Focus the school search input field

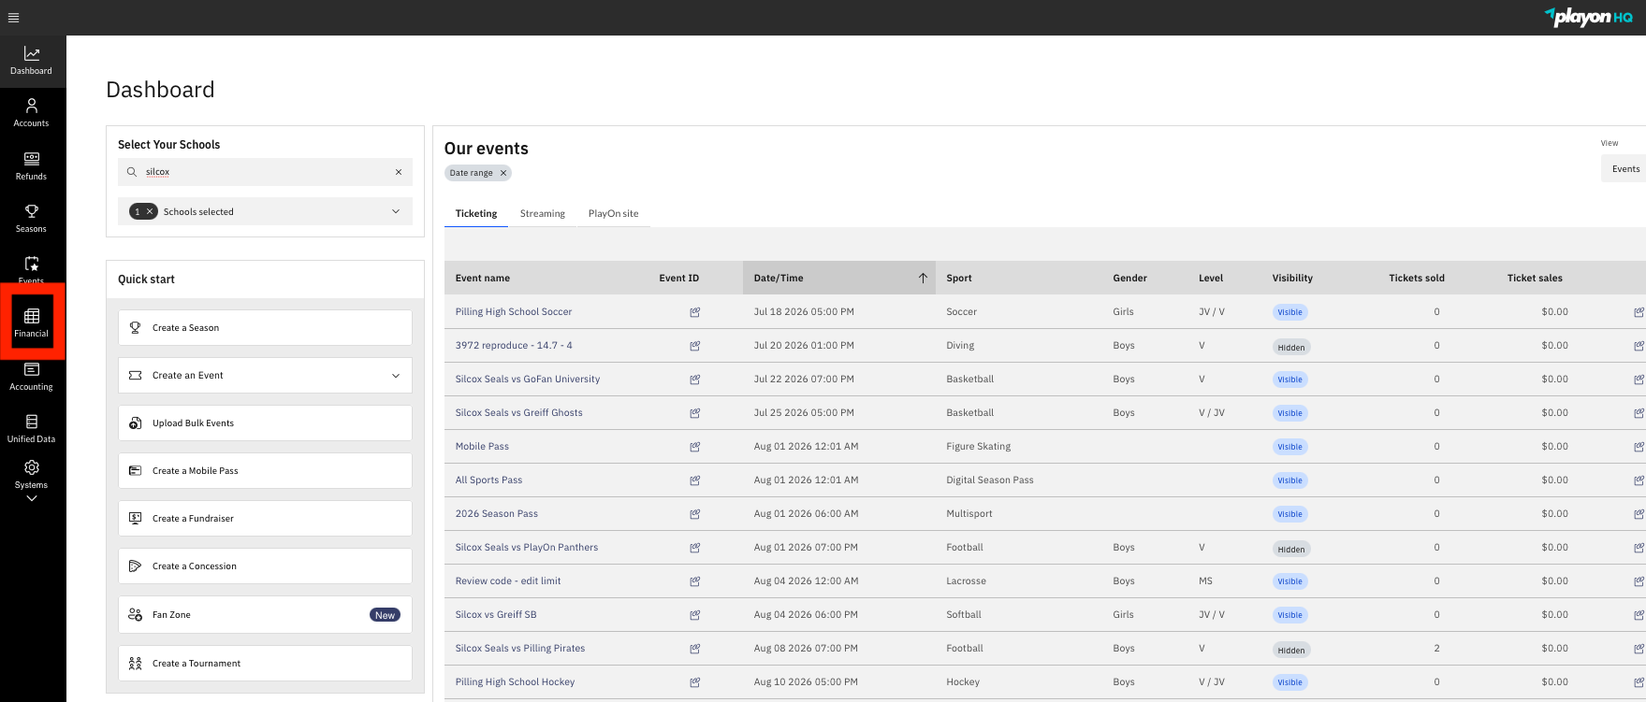[266, 172]
